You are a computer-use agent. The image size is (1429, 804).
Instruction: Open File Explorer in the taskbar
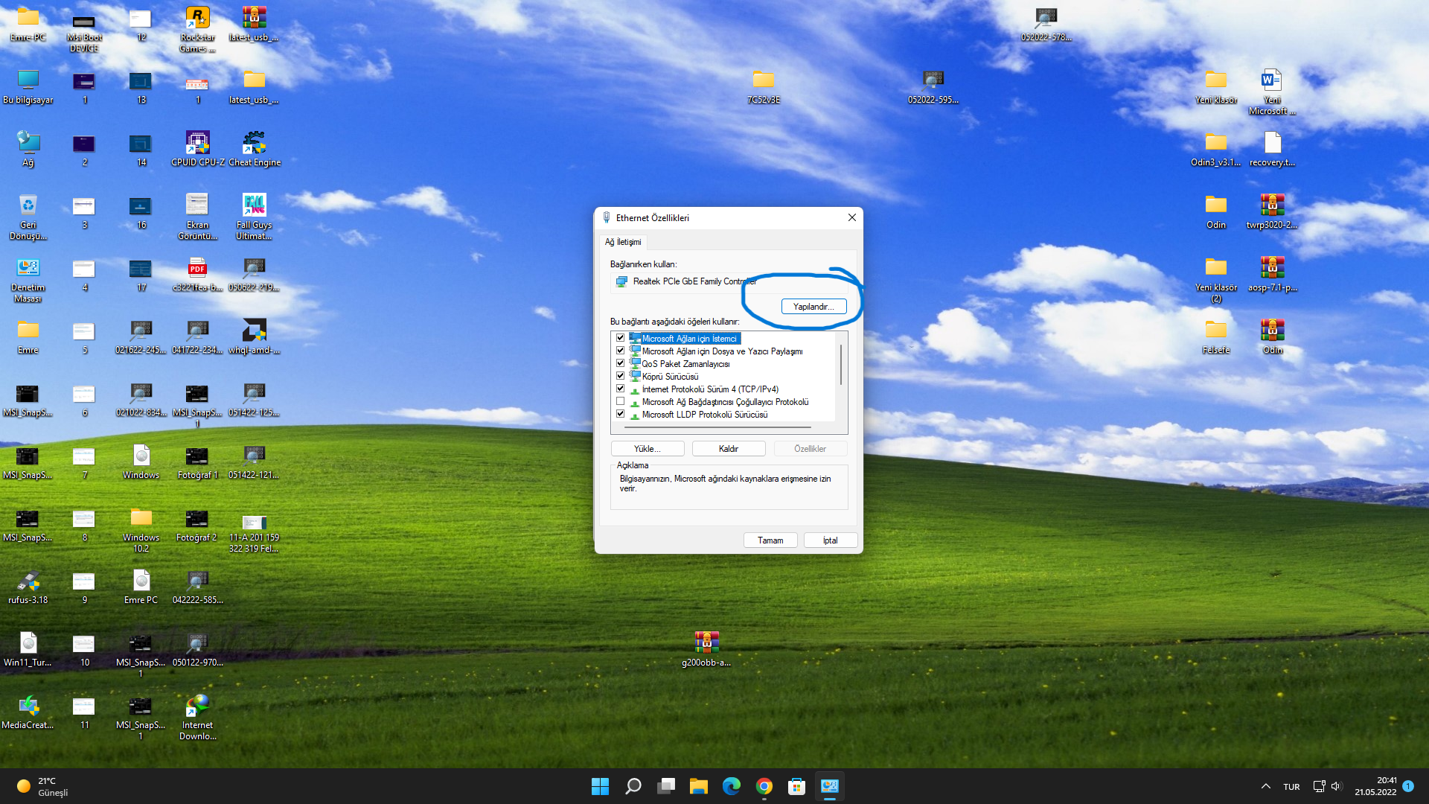tap(698, 786)
